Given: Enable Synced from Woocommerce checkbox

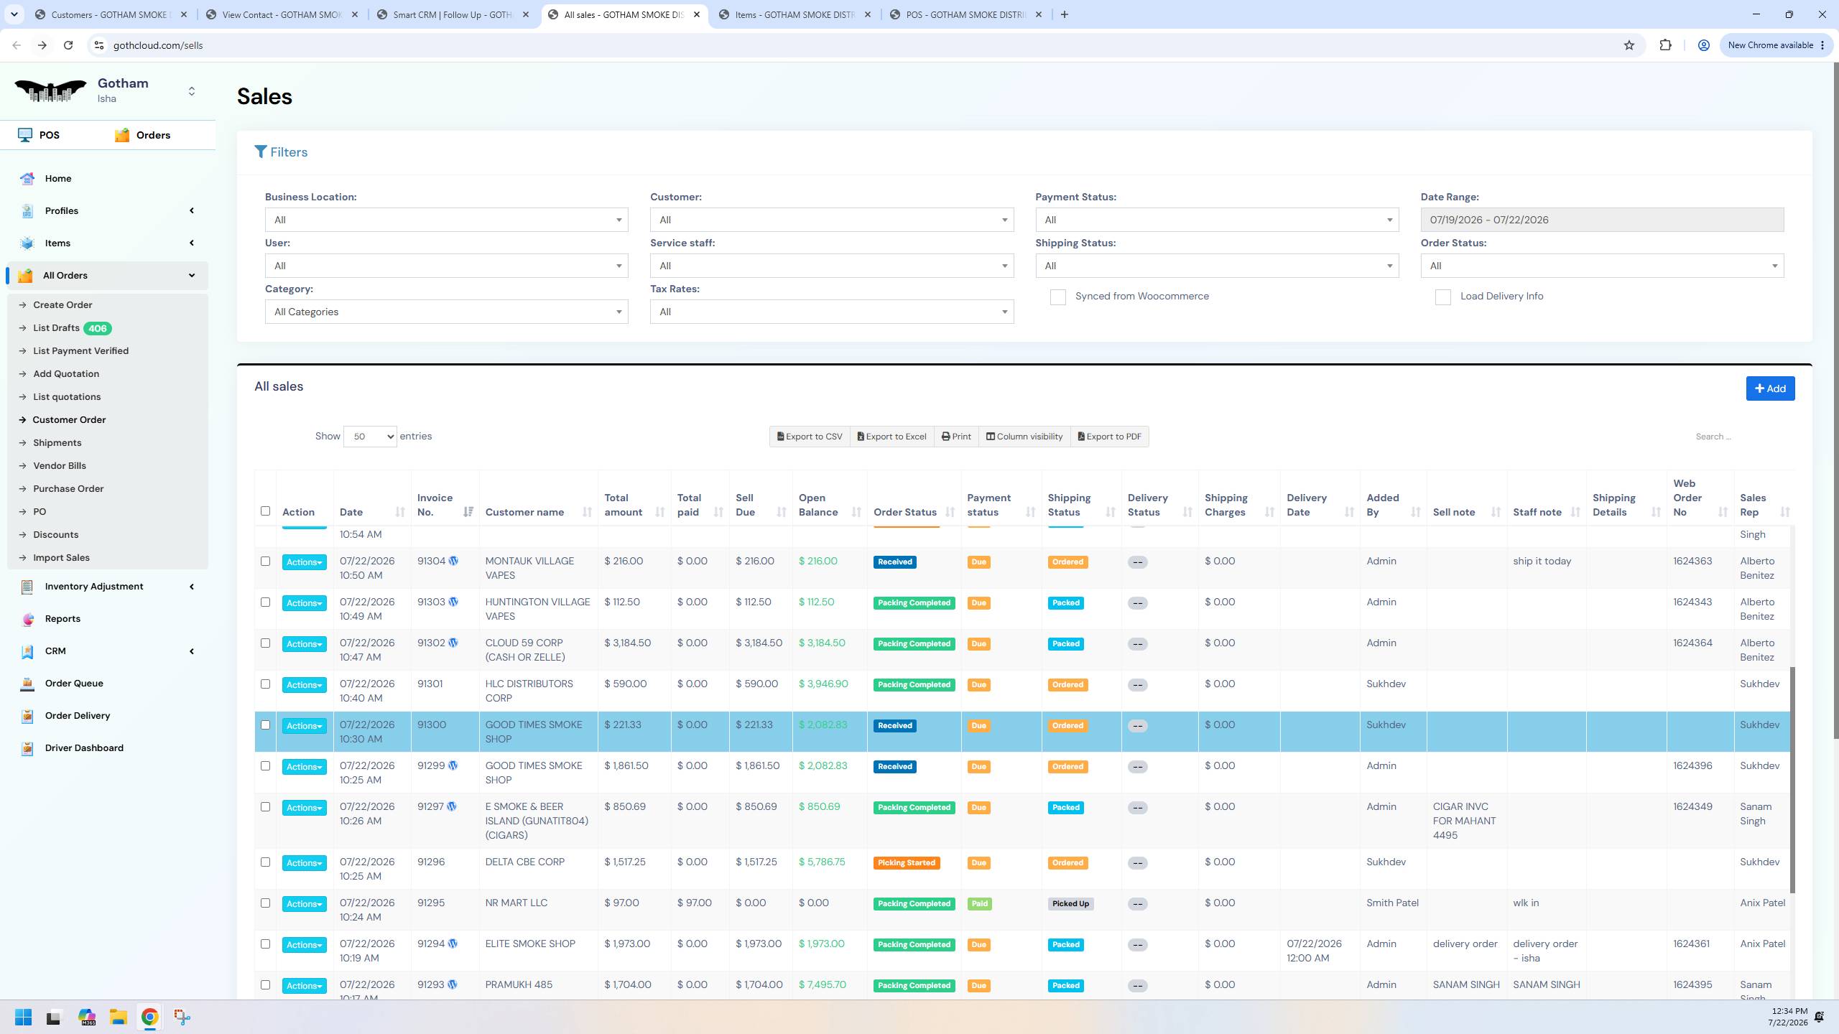Looking at the screenshot, I should coord(1057,297).
